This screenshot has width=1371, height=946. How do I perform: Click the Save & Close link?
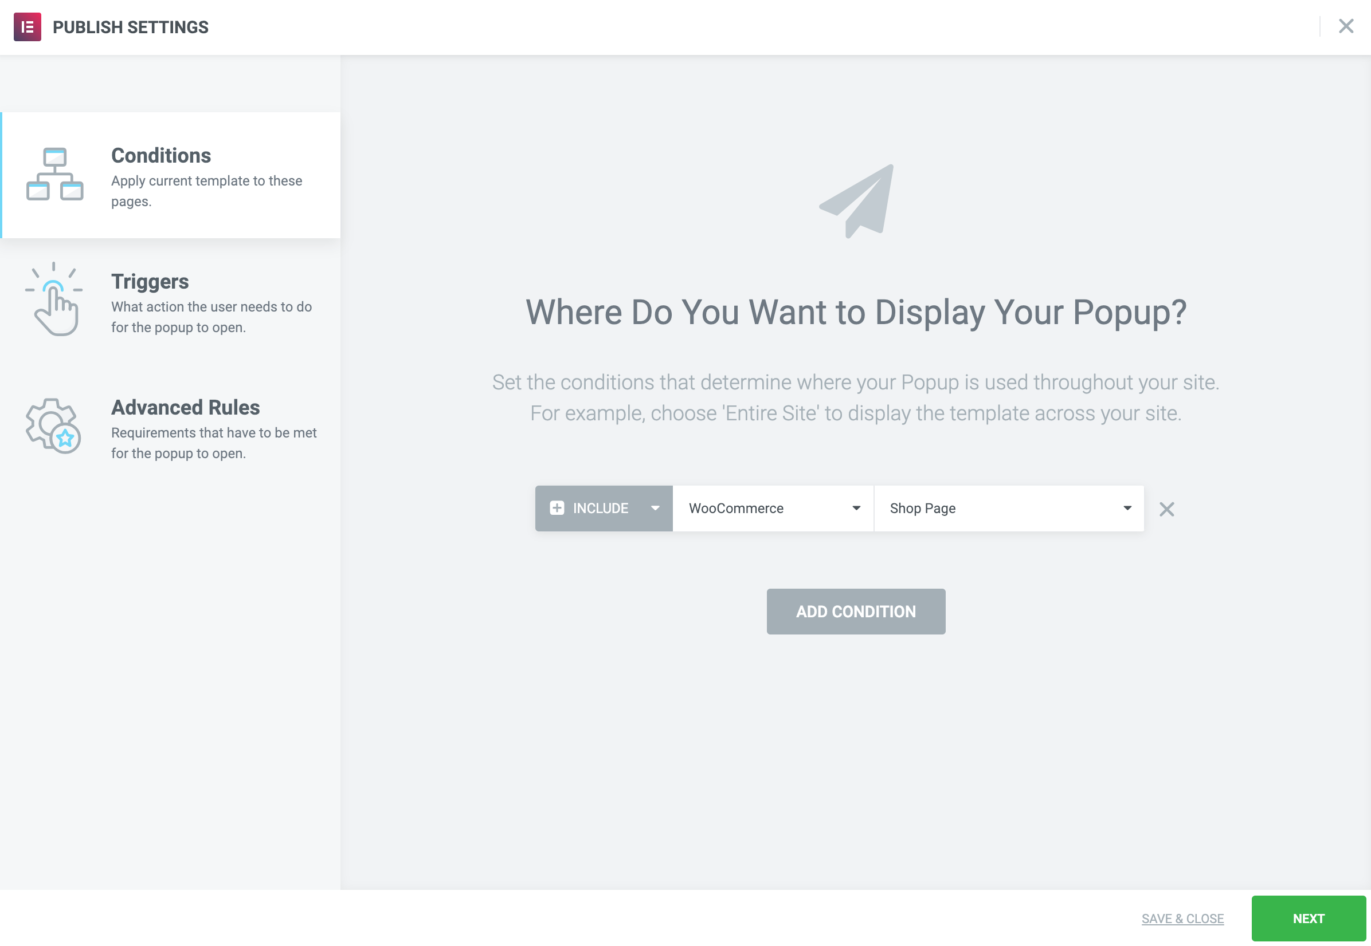click(1182, 919)
